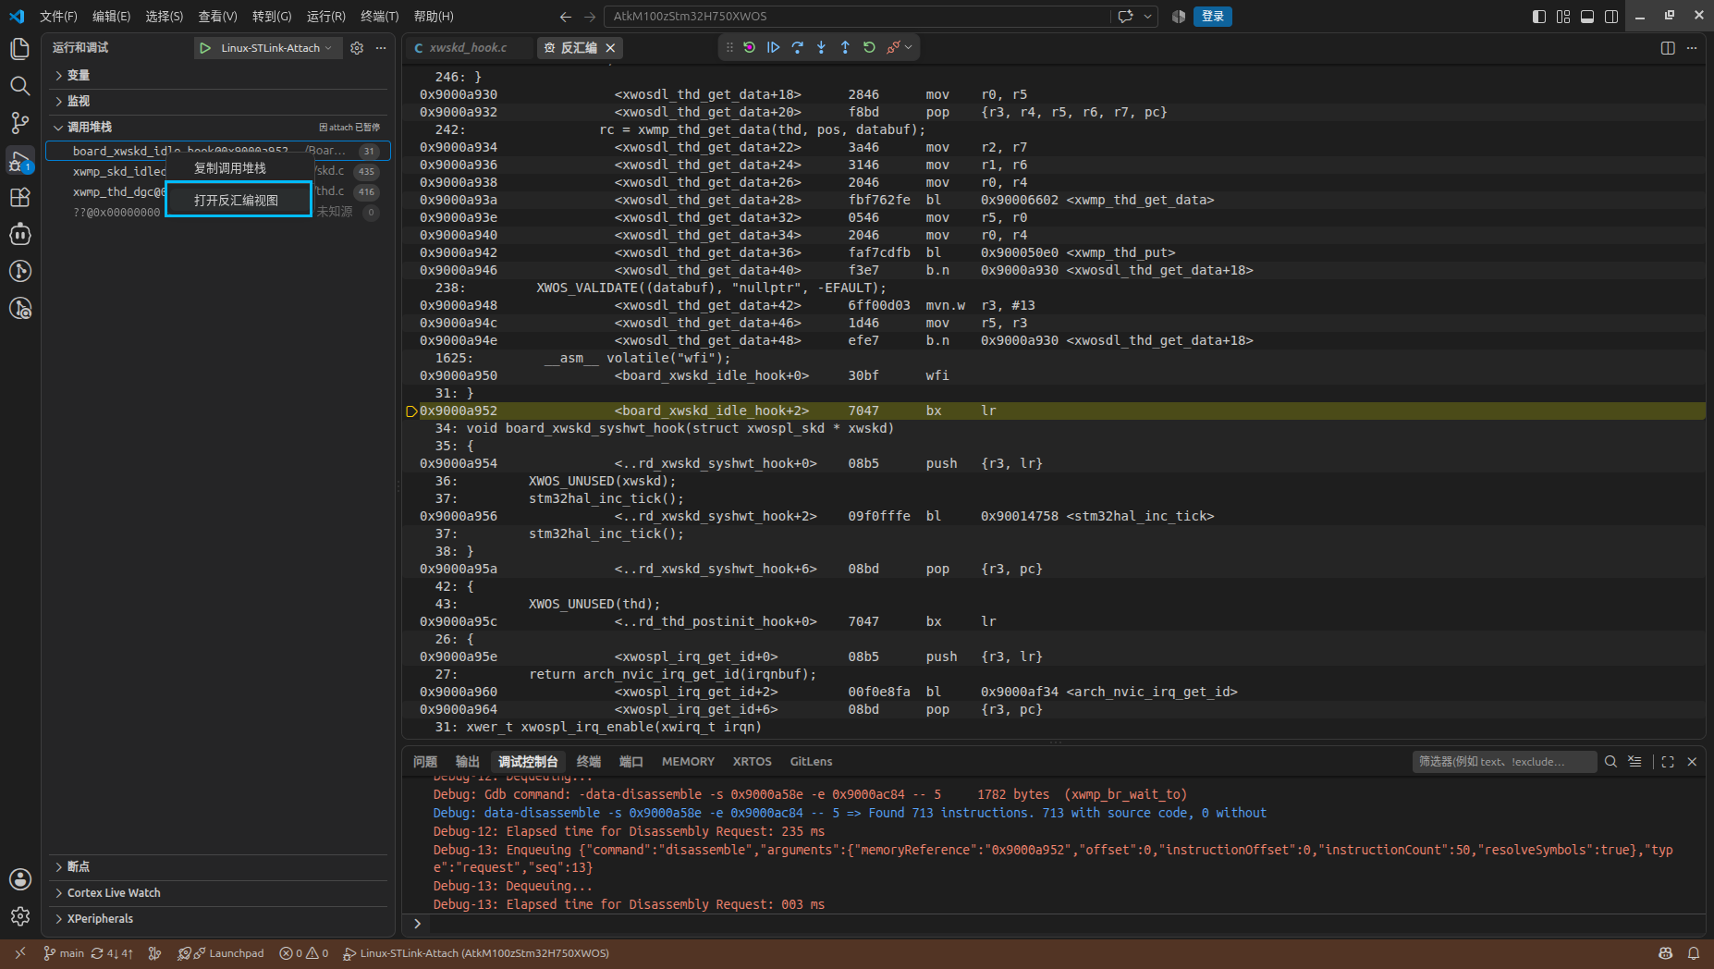
Task: Open Run and Debug view icon
Action: pos(19,161)
